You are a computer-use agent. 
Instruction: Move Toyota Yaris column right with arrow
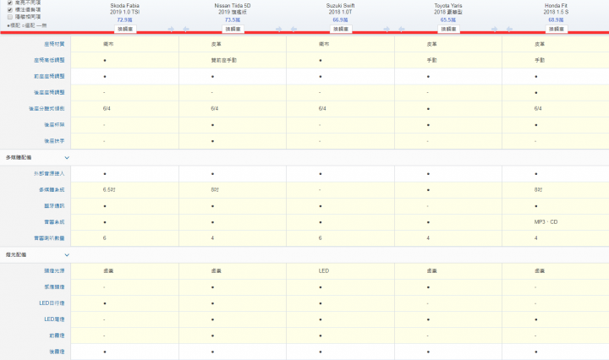[x=494, y=29]
